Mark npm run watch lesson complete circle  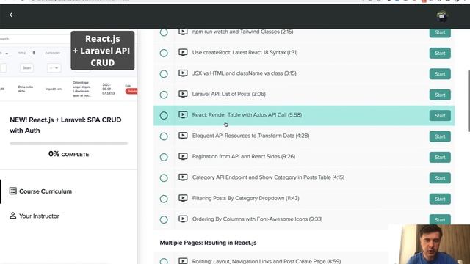click(164, 32)
